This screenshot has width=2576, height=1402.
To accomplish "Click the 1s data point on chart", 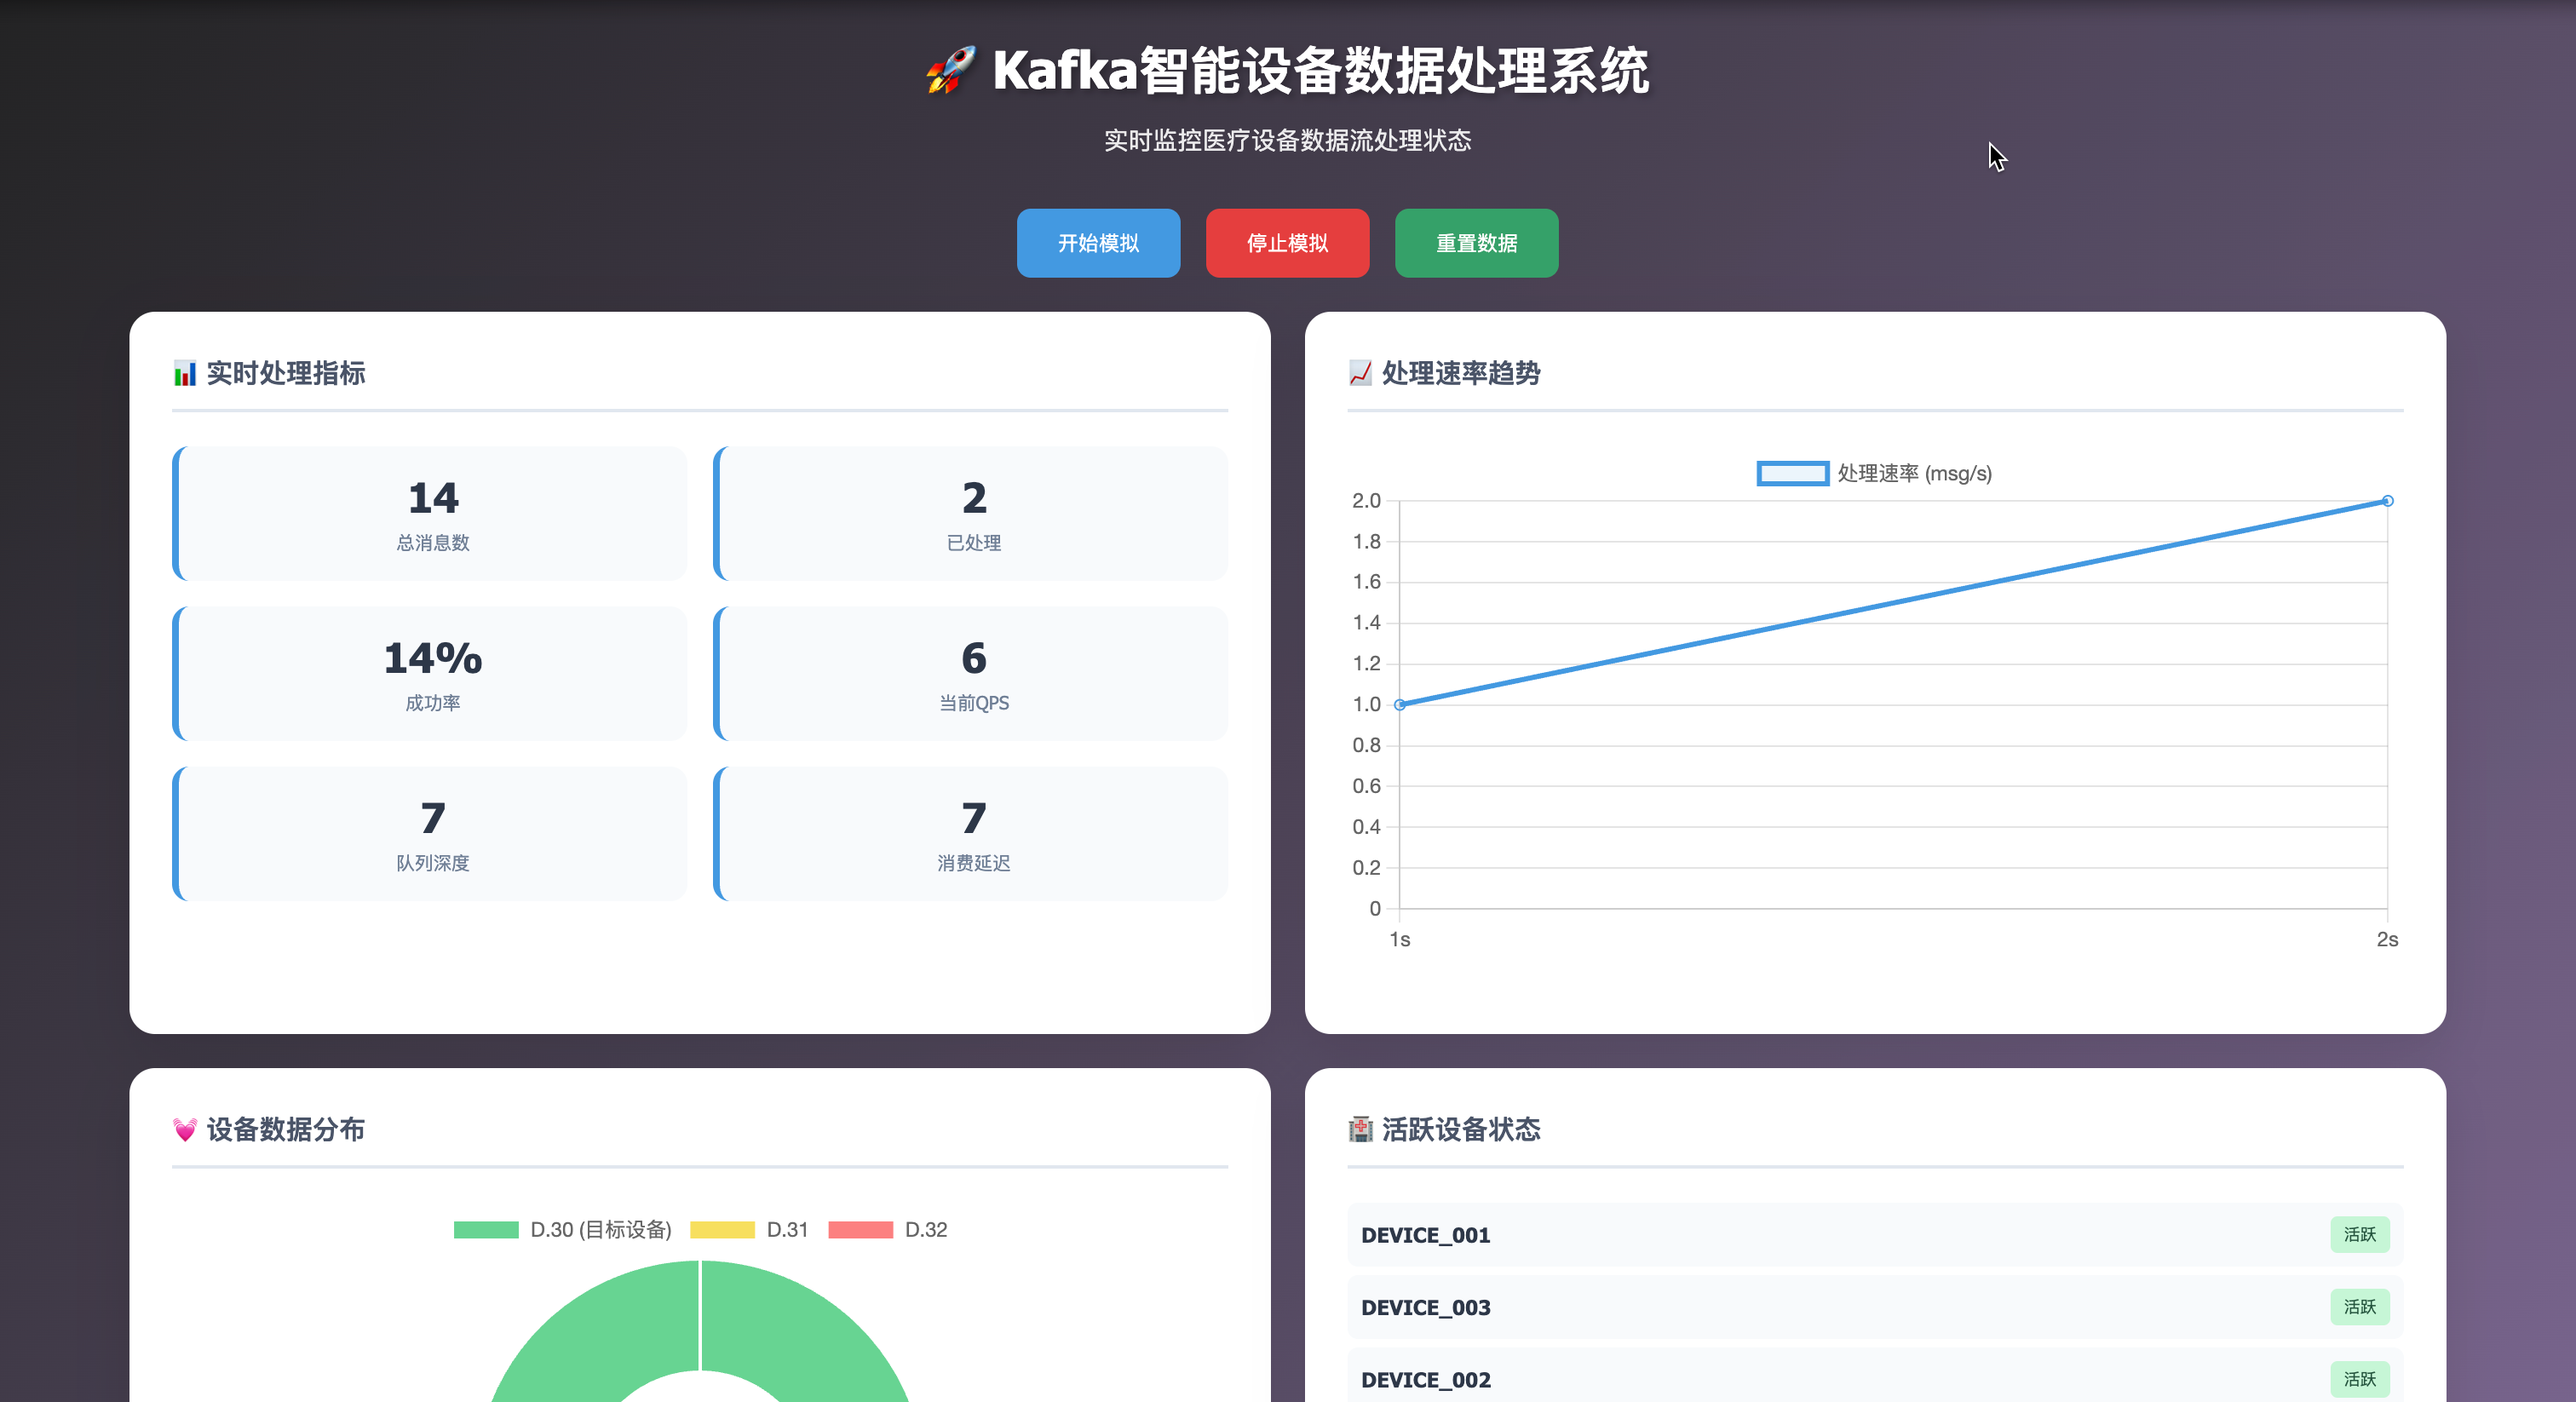I will 1400,705.
